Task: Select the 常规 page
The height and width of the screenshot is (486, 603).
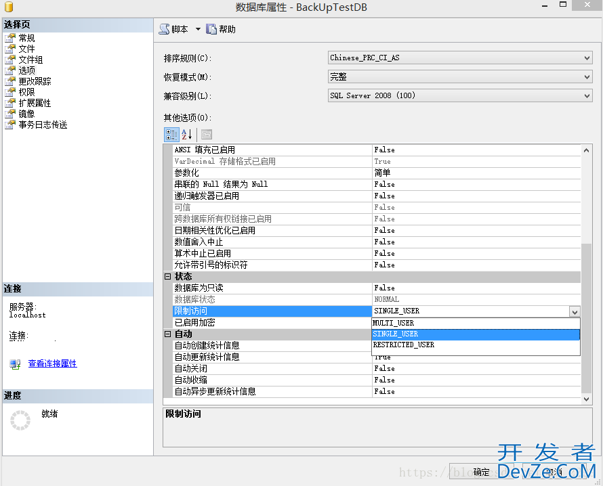Action: point(26,38)
